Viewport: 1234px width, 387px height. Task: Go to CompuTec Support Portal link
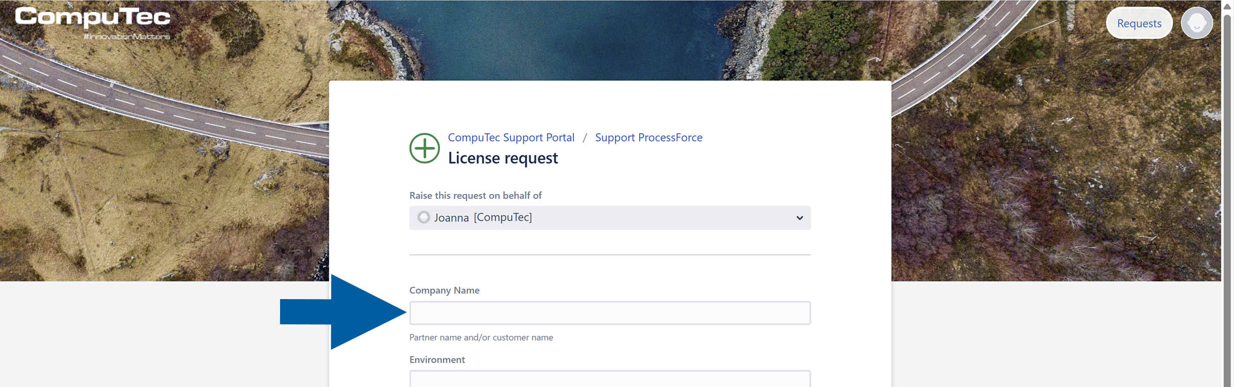tap(511, 137)
